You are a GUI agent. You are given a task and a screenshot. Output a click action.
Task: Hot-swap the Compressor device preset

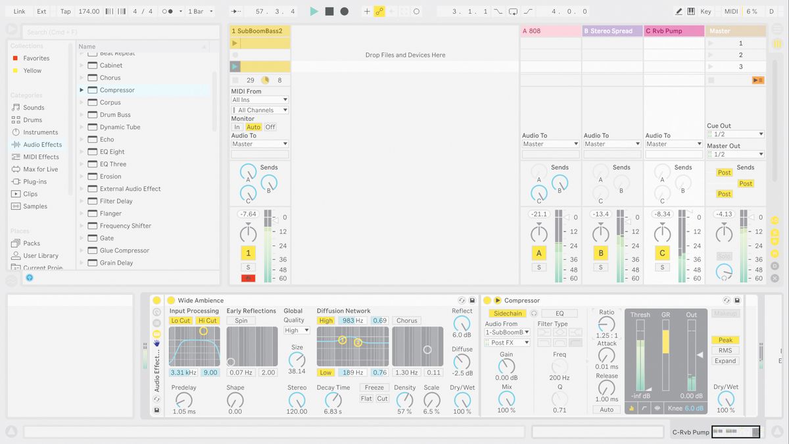[726, 301]
